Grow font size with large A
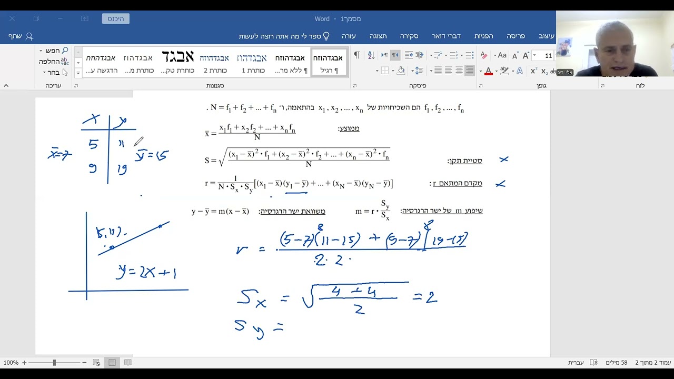The image size is (674, 379). pos(526,55)
